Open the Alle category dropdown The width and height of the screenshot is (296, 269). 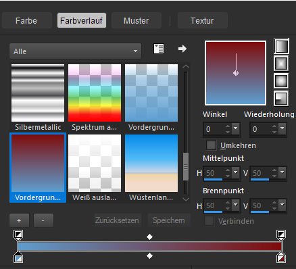coord(76,51)
